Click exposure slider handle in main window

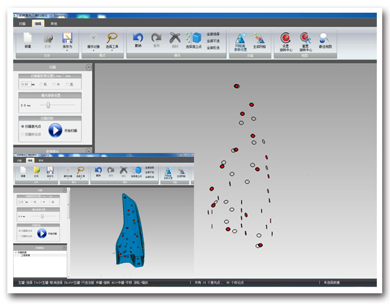click(x=48, y=105)
